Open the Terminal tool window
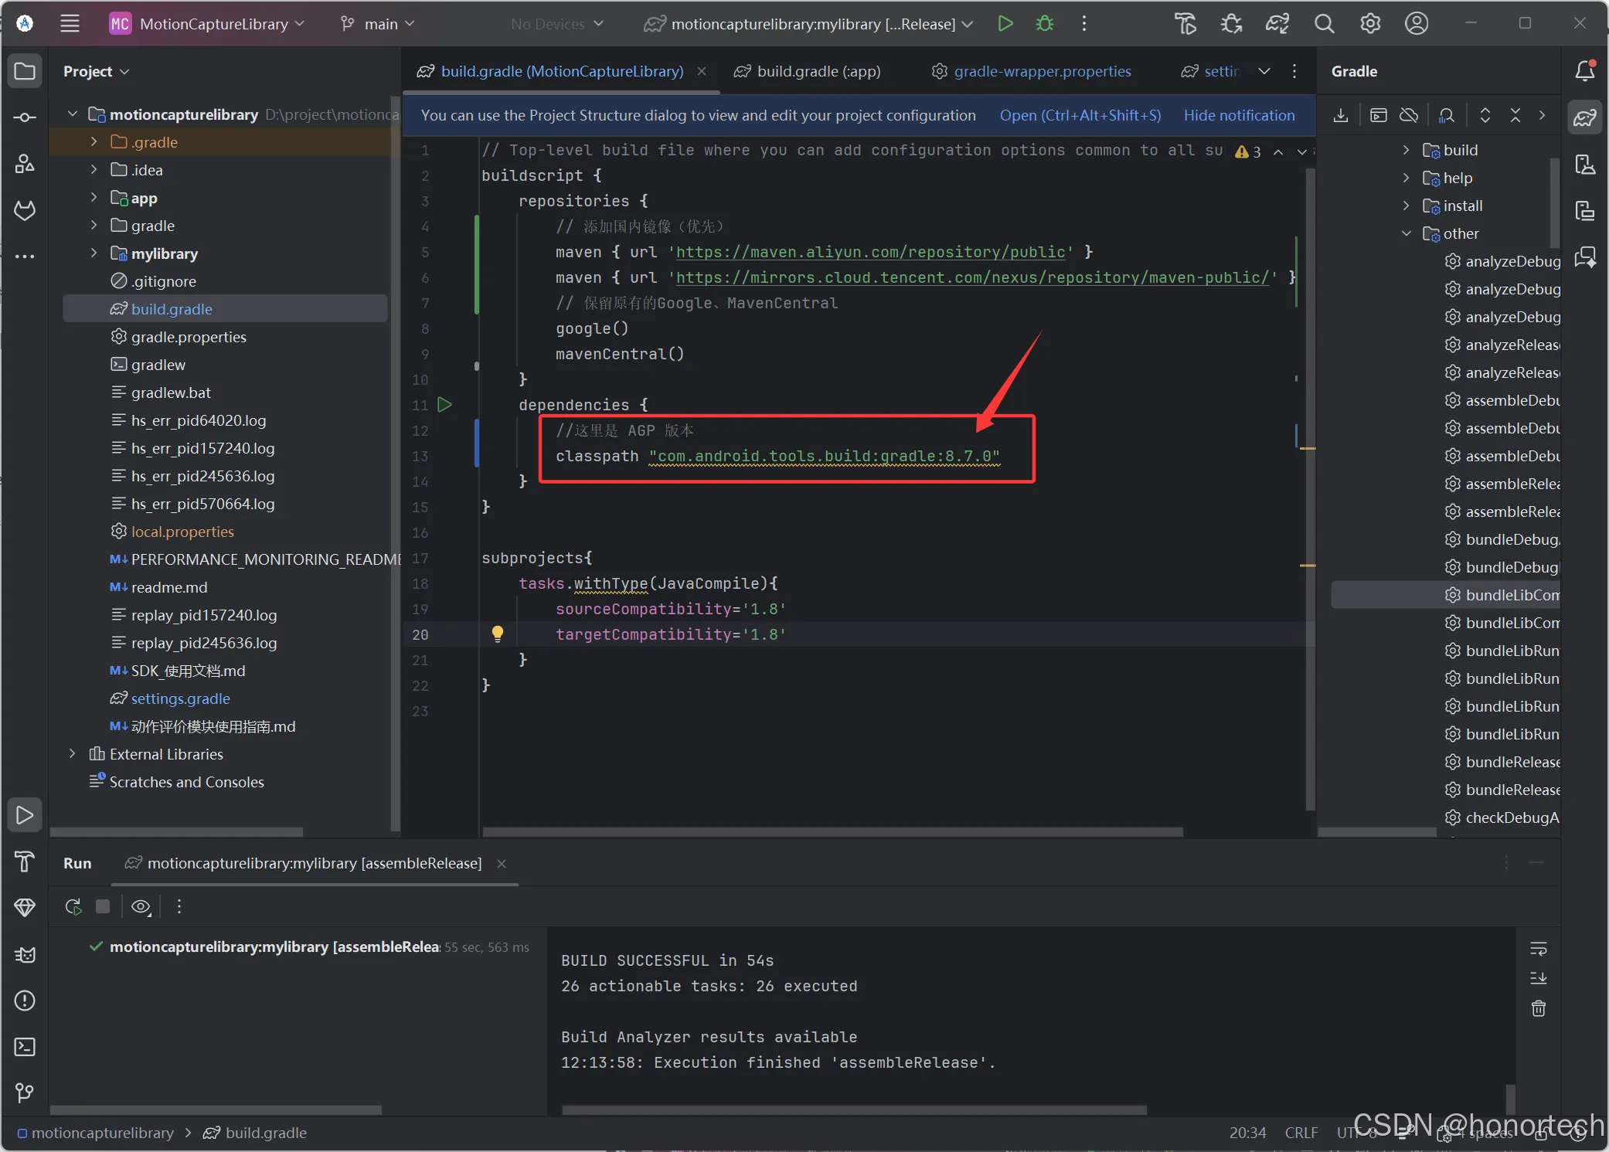Viewport: 1609px width, 1152px height. [x=25, y=1047]
